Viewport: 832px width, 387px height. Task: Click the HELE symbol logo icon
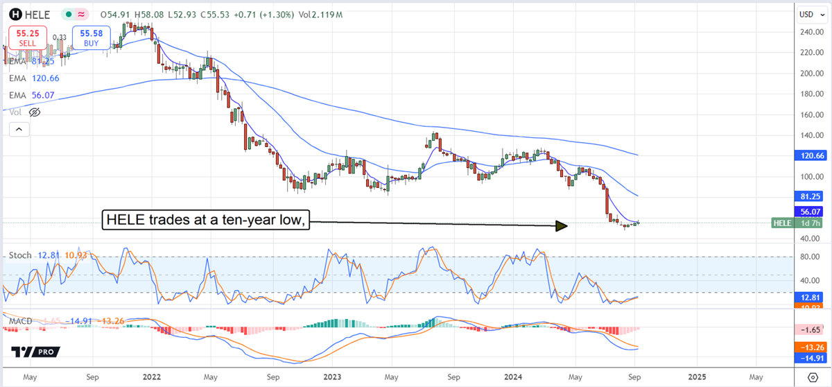pyautogui.click(x=13, y=14)
